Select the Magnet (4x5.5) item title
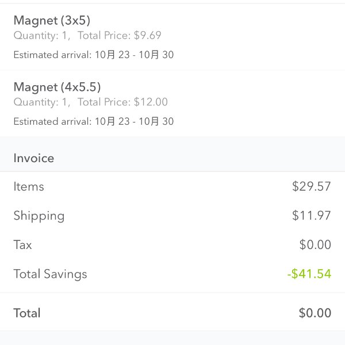The height and width of the screenshot is (345, 345). point(57,87)
